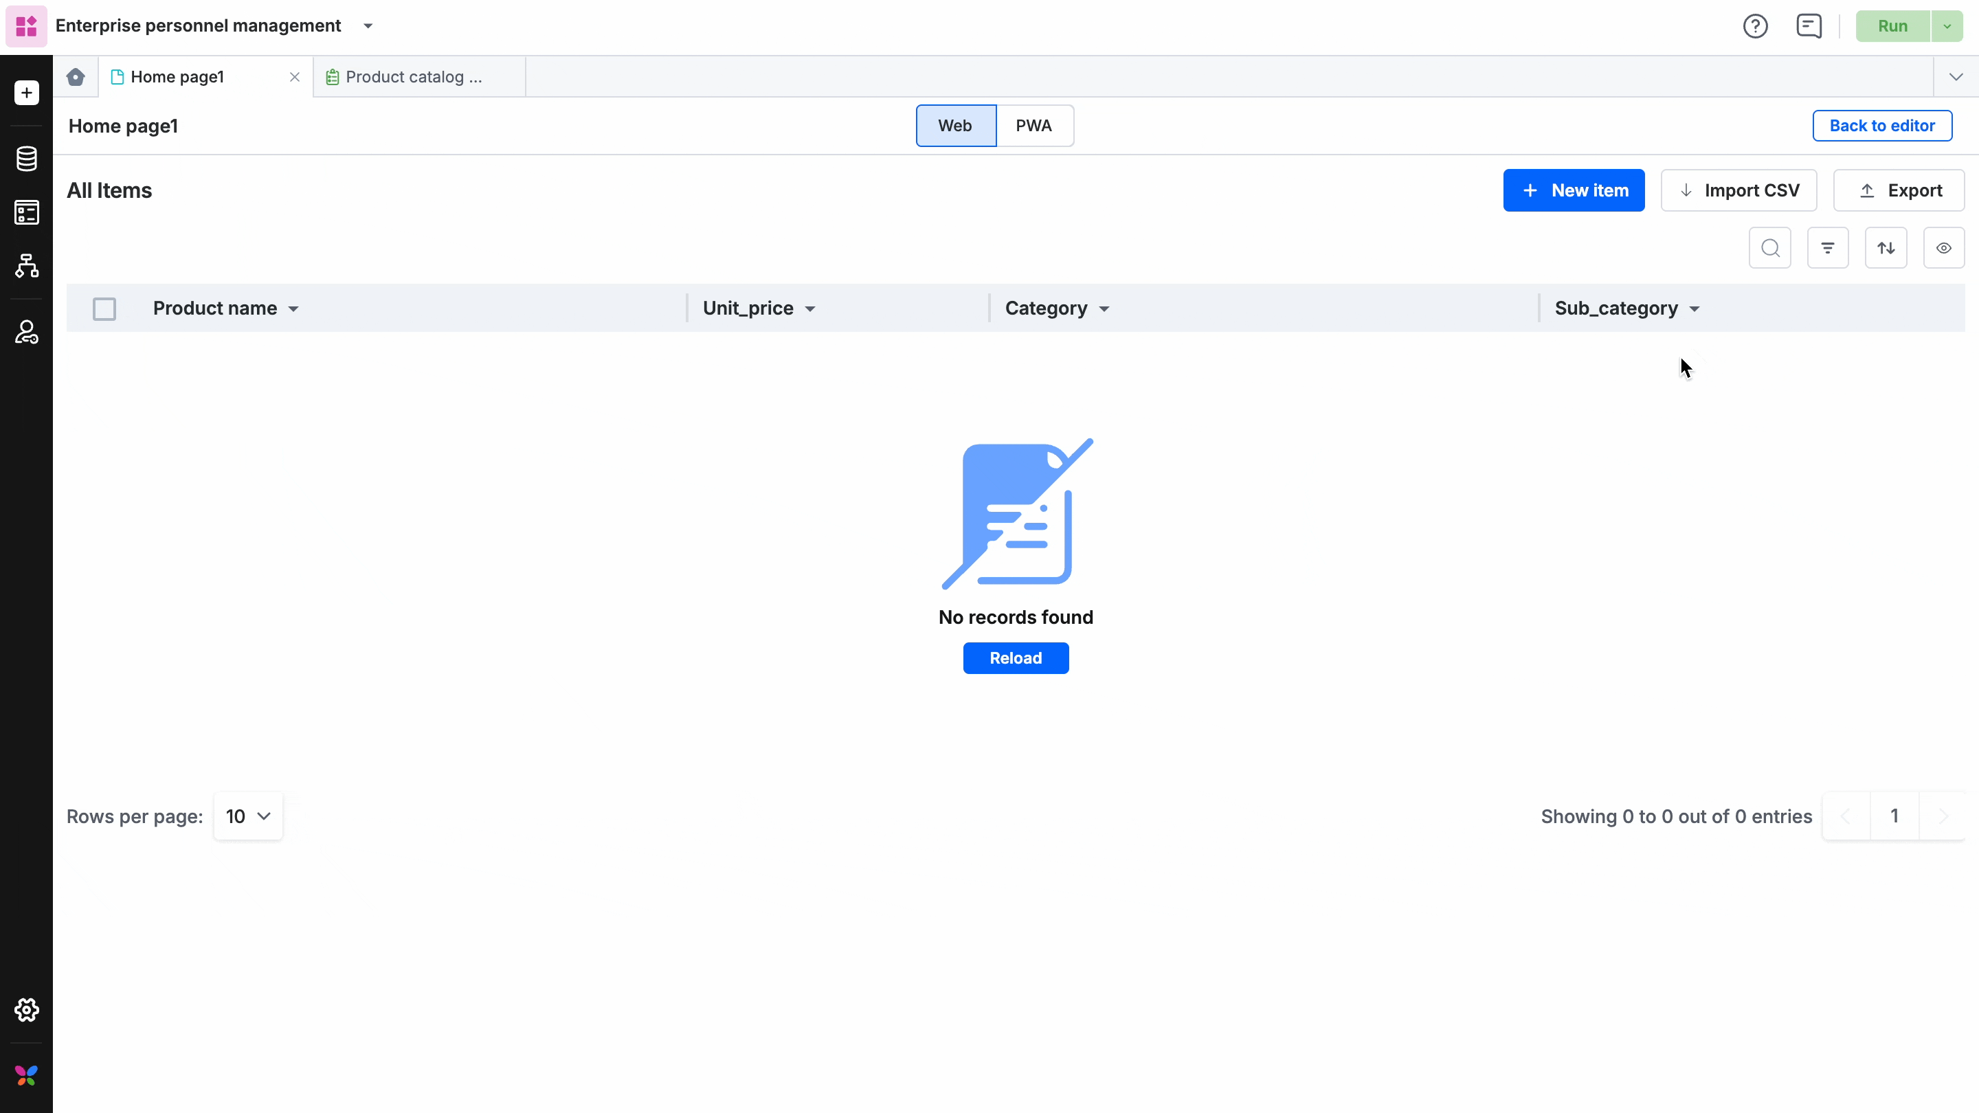
Task: Open the Sub_category column menu
Action: 1694,308
